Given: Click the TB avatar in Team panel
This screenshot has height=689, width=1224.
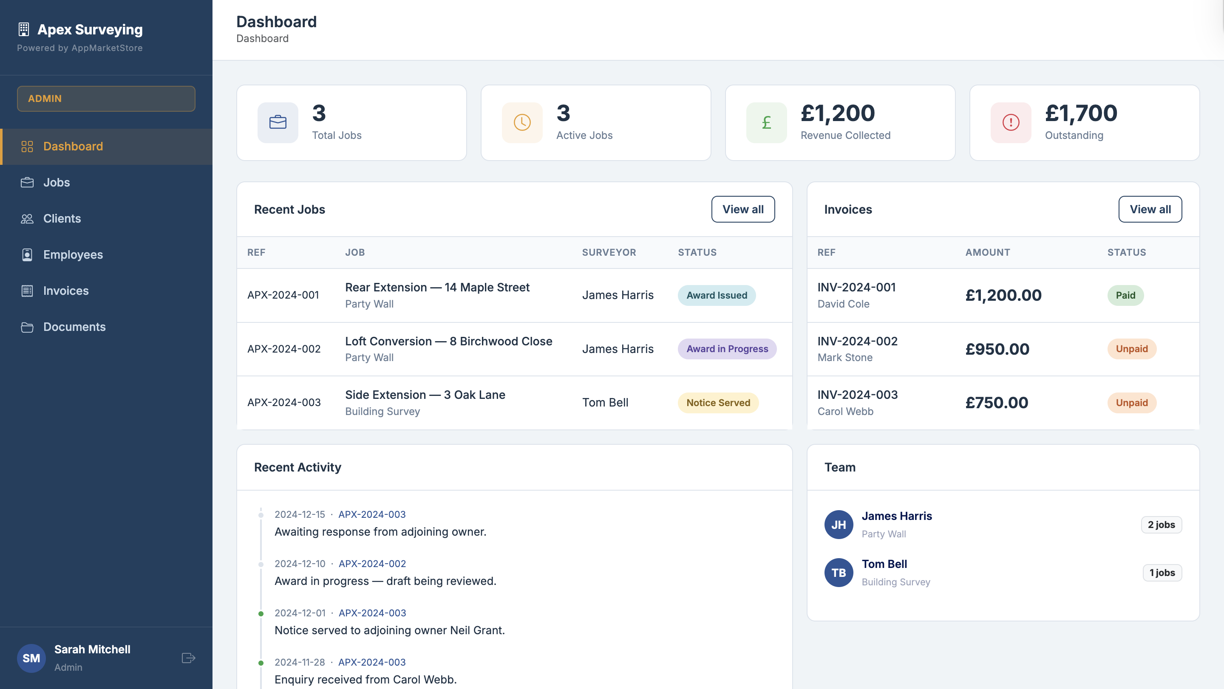Looking at the screenshot, I should [839, 572].
